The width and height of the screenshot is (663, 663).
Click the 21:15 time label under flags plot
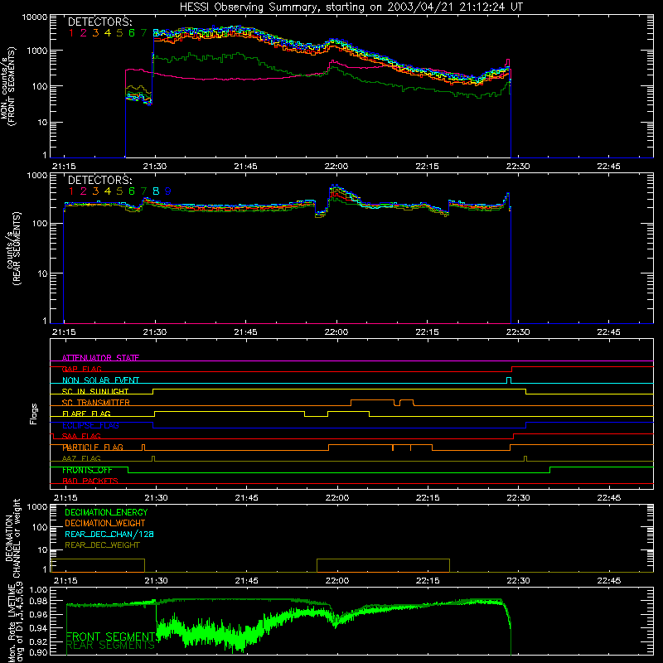(65, 498)
